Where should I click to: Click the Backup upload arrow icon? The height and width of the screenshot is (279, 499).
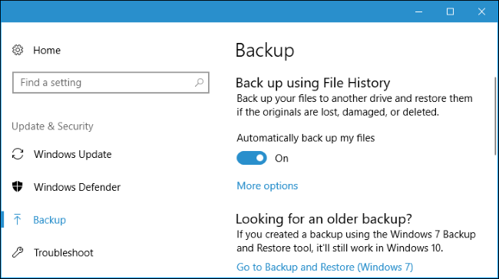pos(18,219)
